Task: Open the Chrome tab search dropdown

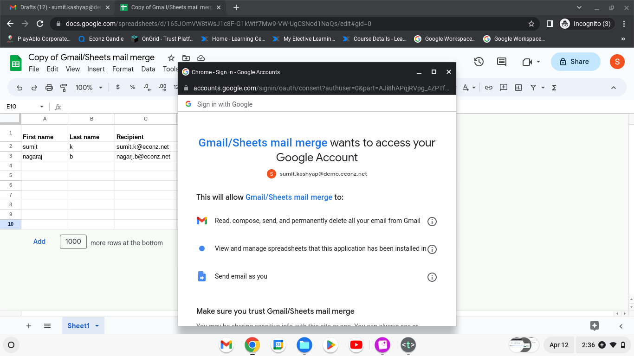Action: point(579,7)
